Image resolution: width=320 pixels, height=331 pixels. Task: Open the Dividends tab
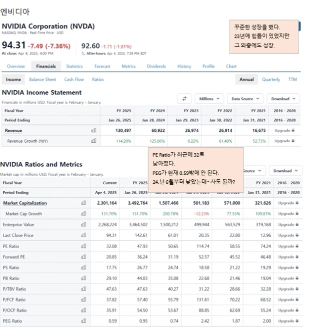pyautogui.click(x=156, y=66)
